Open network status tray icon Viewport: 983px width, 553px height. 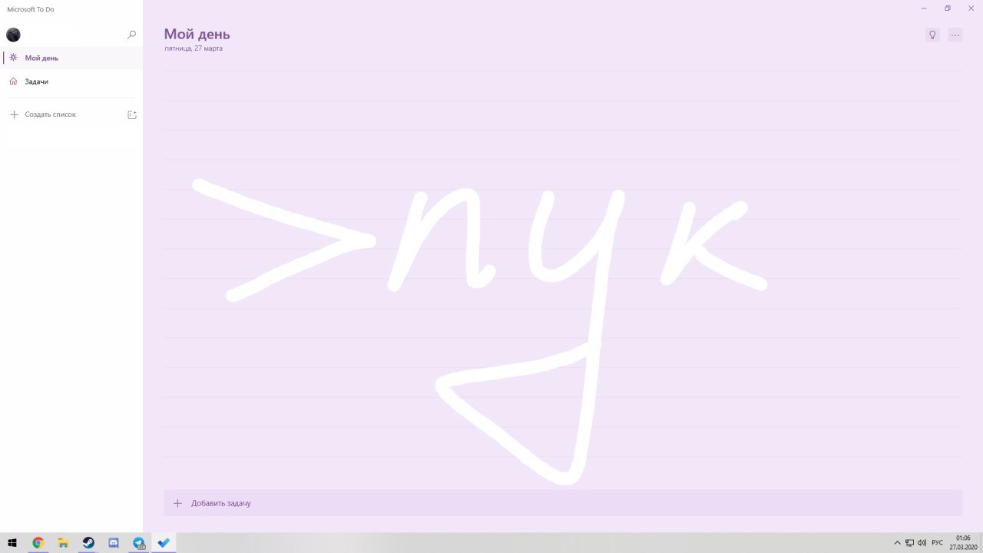point(909,542)
